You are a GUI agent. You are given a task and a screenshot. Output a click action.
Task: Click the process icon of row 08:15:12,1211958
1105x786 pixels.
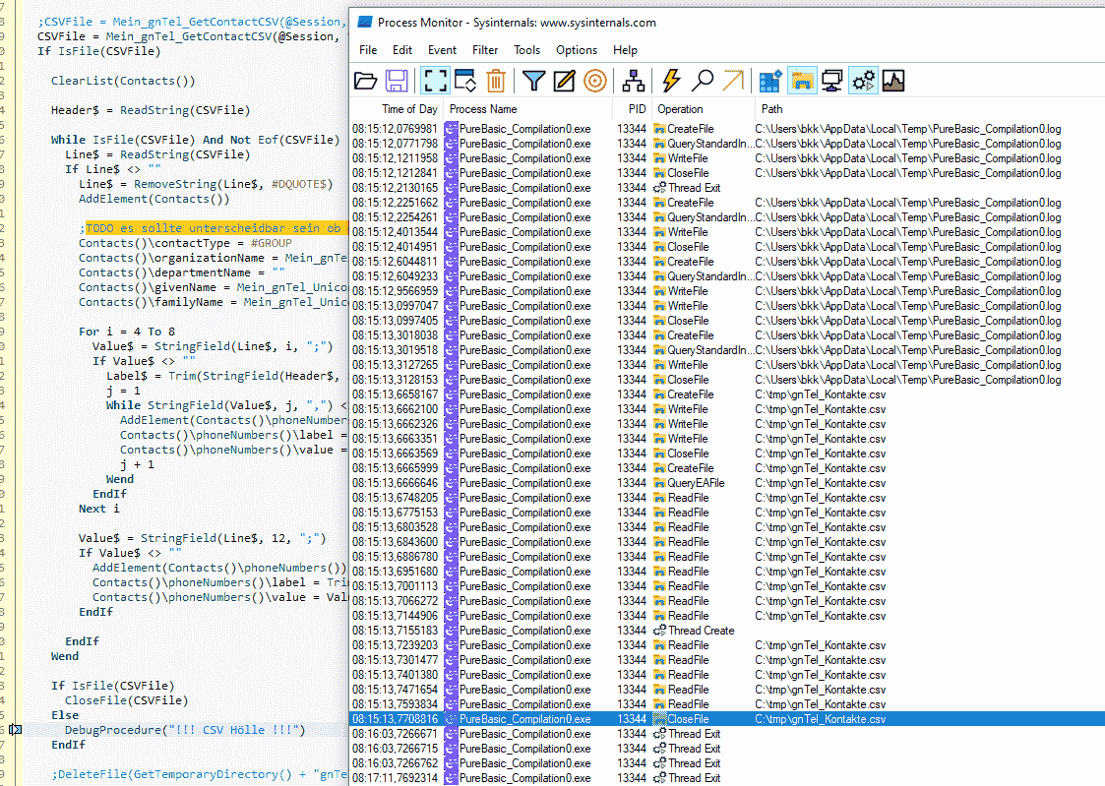pyautogui.click(x=451, y=158)
